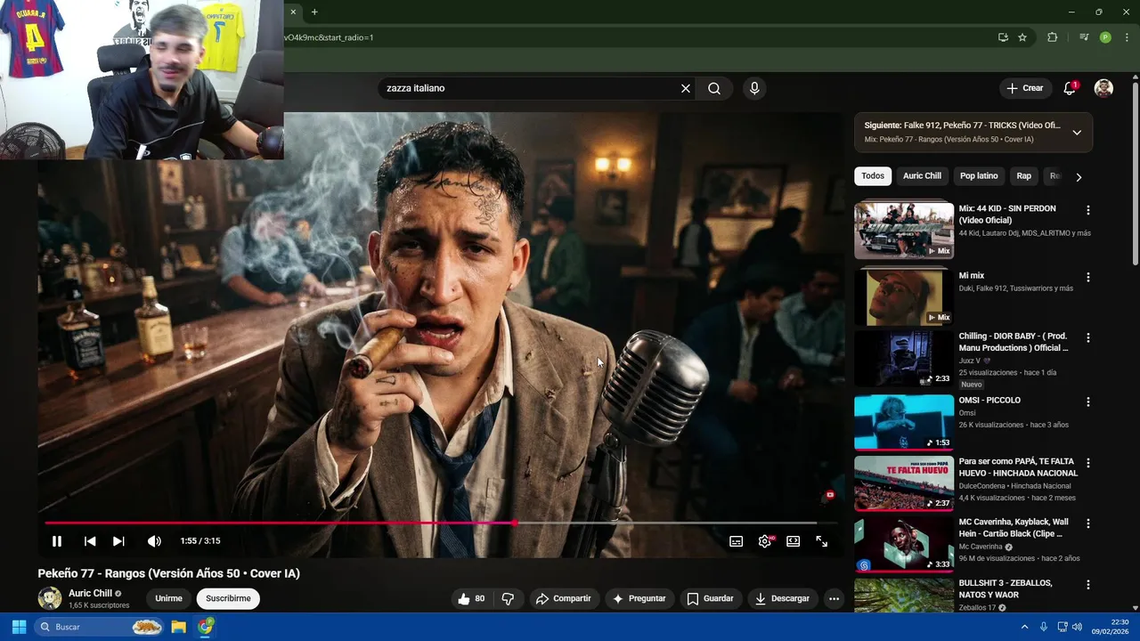This screenshot has height=641, width=1140.
Task: Open options for 'Chilling - DIOR BABY'
Action: pos(1087,338)
